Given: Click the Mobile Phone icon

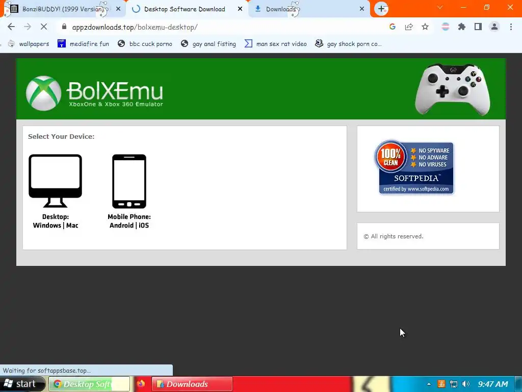Looking at the screenshot, I should pyautogui.click(x=129, y=181).
